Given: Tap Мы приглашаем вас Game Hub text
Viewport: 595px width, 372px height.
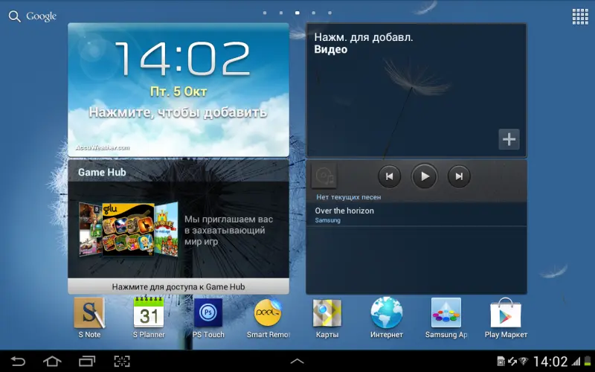Looking at the screenshot, I should click(228, 231).
